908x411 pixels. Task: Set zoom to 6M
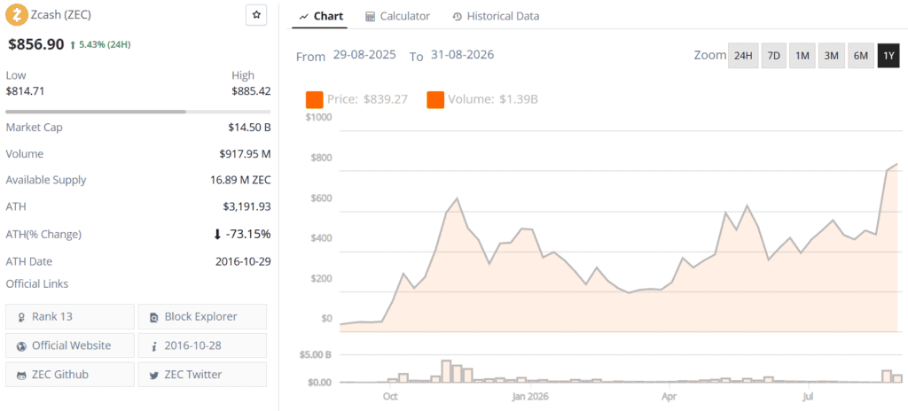click(860, 56)
